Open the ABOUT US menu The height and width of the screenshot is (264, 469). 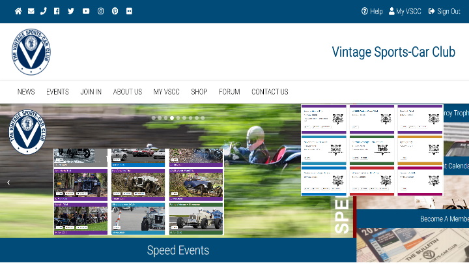coord(128,92)
